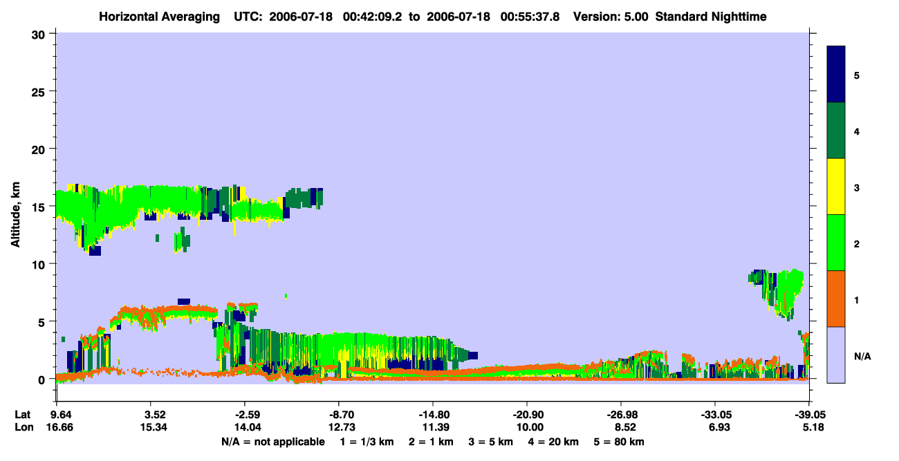Image resolution: width=899 pixels, height=461 pixels.
Task: Click the lavender N/A color bar segment
Action: [836, 355]
